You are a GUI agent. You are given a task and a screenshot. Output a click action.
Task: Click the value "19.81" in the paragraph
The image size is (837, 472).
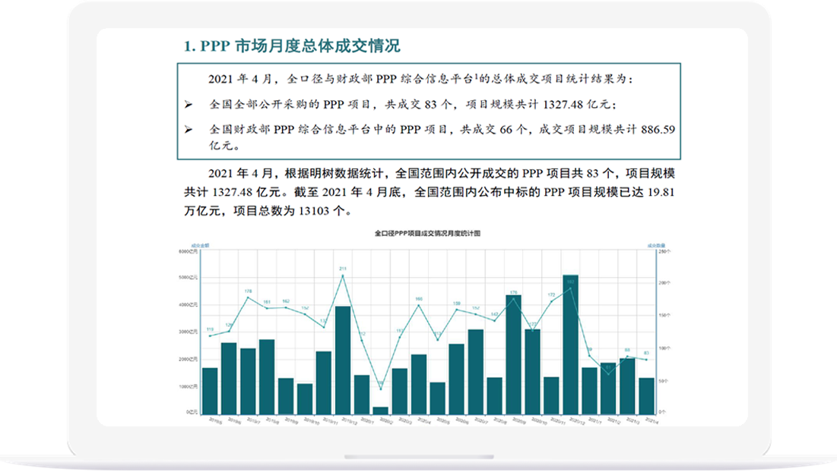tap(661, 192)
